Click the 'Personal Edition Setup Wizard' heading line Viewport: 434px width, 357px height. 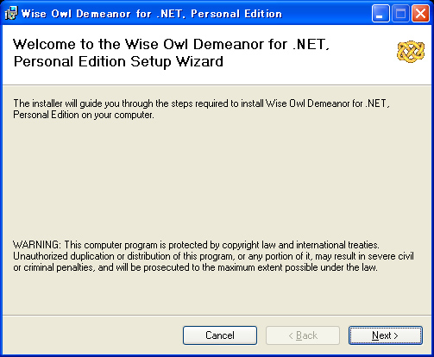[x=118, y=61]
